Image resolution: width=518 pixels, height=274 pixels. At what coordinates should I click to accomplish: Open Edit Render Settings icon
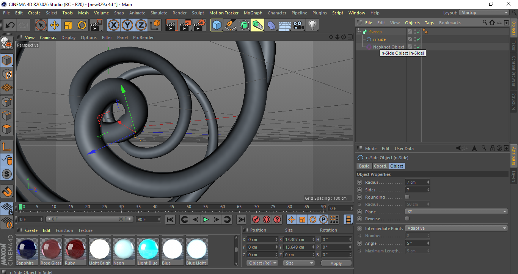pos(199,25)
